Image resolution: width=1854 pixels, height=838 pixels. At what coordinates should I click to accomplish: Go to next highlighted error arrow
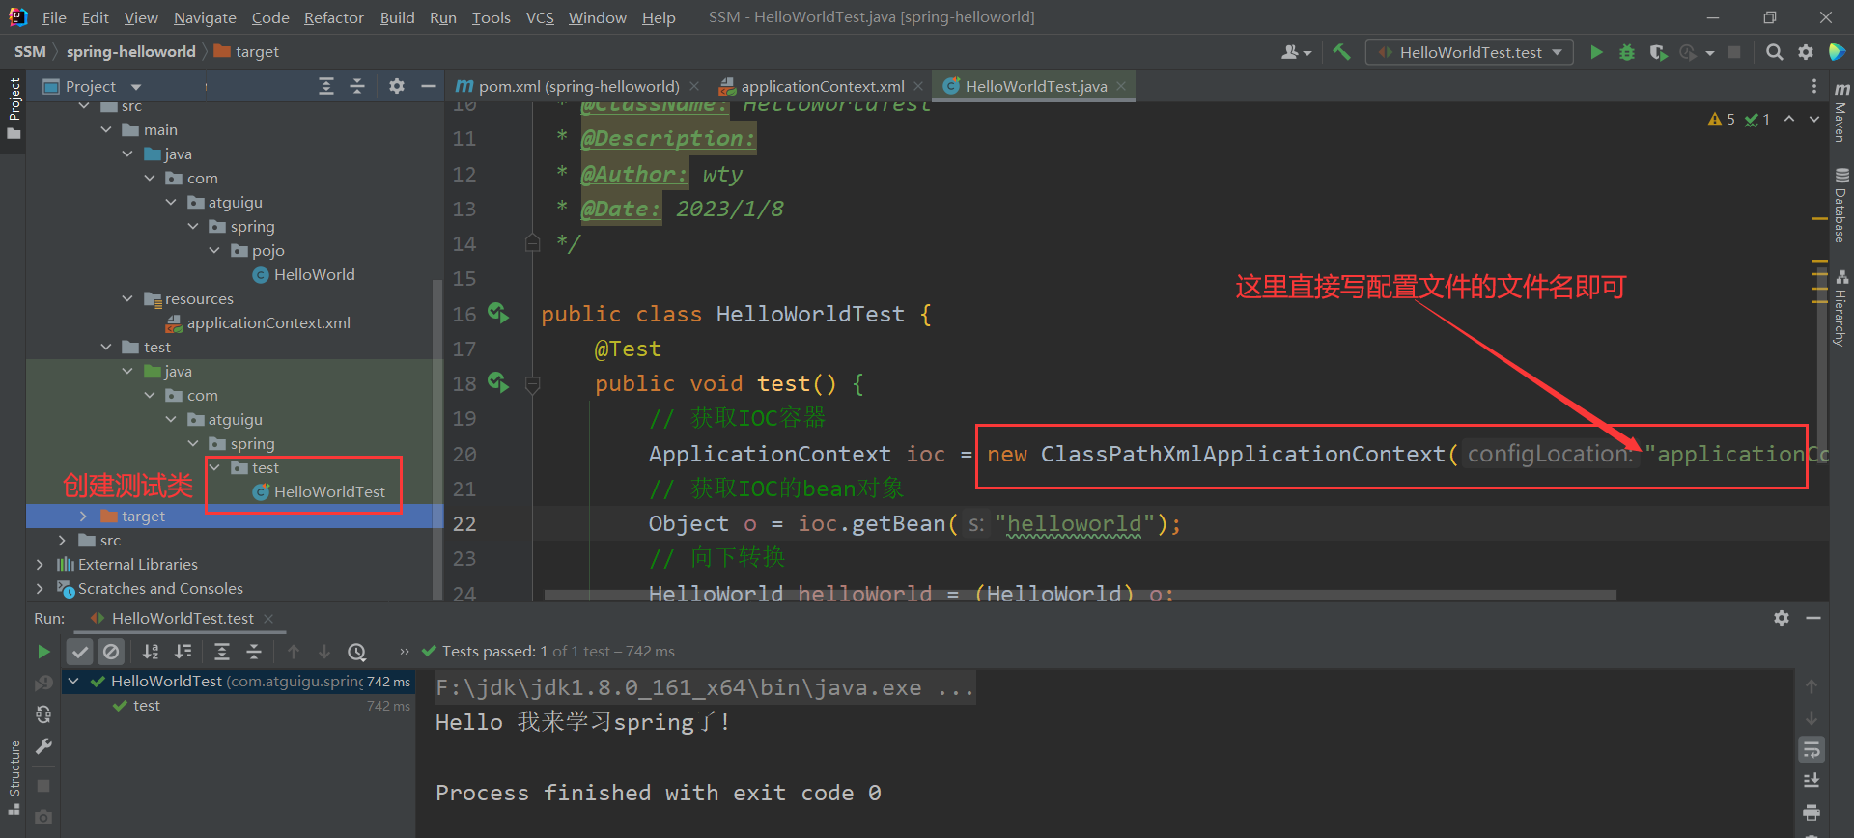point(1814,119)
